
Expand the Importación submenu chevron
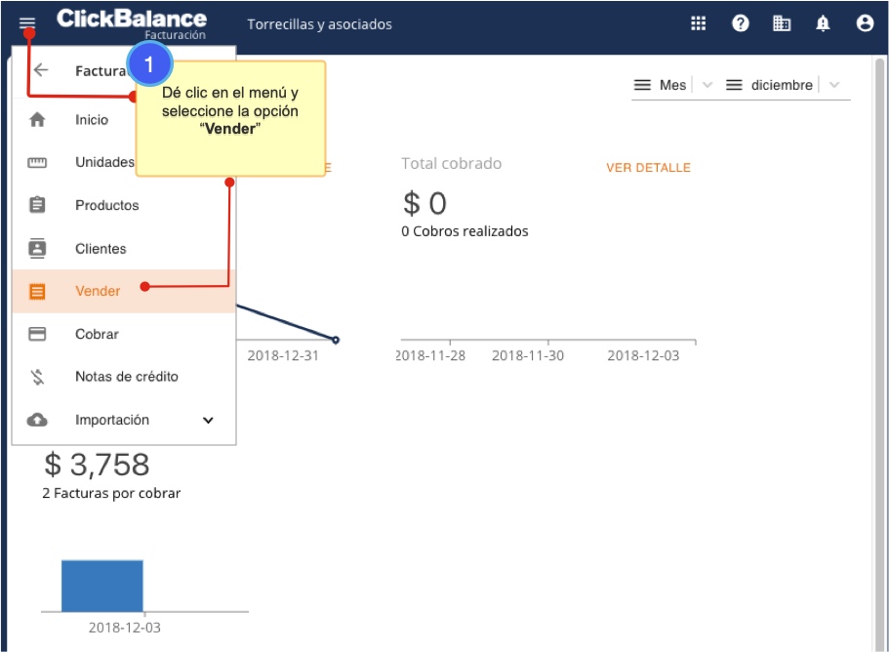(x=207, y=421)
